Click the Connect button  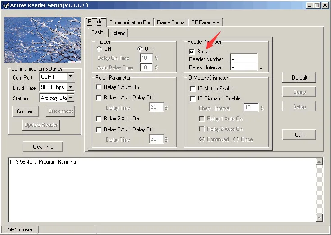click(26, 111)
